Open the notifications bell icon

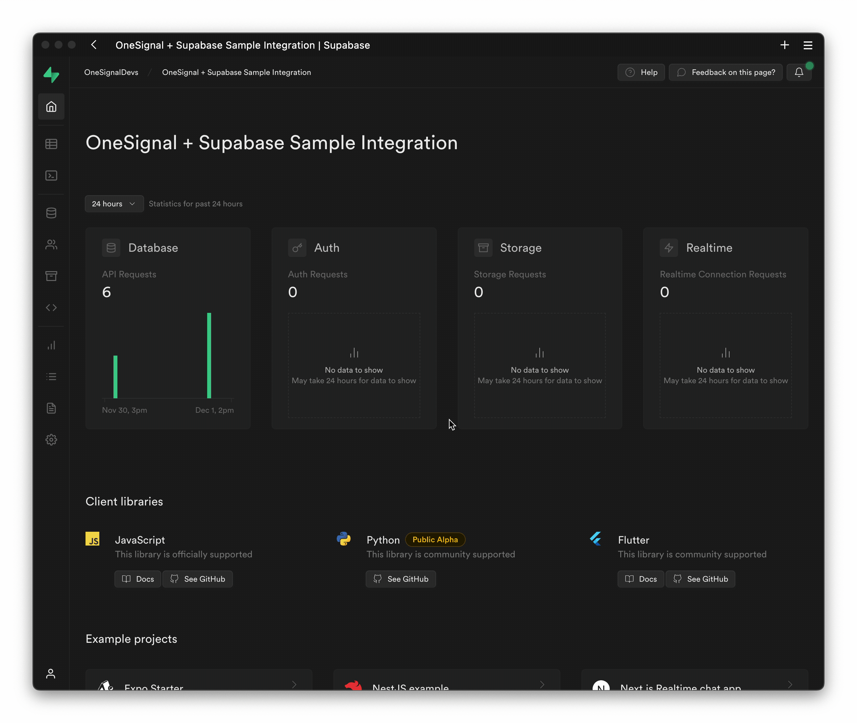click(x=799, y=73)
